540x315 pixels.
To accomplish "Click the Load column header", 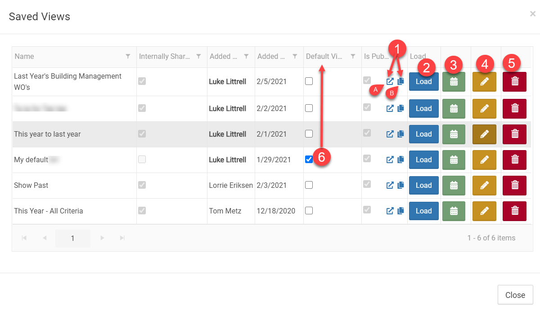I will 418,57.
